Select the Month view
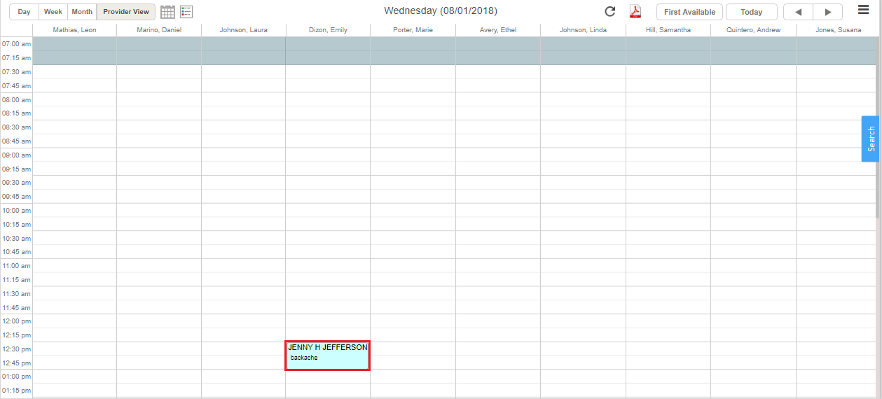The image size is (882, 399). coord(82,12)
